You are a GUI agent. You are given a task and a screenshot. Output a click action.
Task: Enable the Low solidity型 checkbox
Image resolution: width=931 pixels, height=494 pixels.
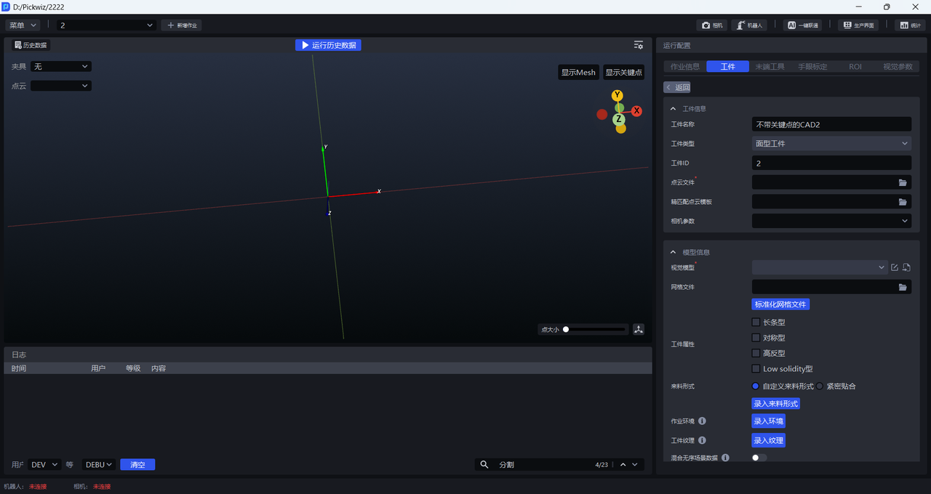point(756,369)
